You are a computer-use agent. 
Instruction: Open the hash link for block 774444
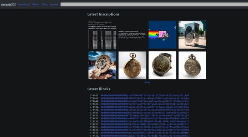(x=145, y=101)
